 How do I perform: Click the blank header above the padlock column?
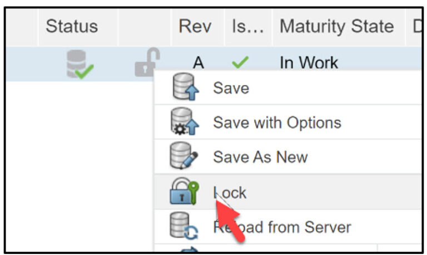[x=144, y=27]
